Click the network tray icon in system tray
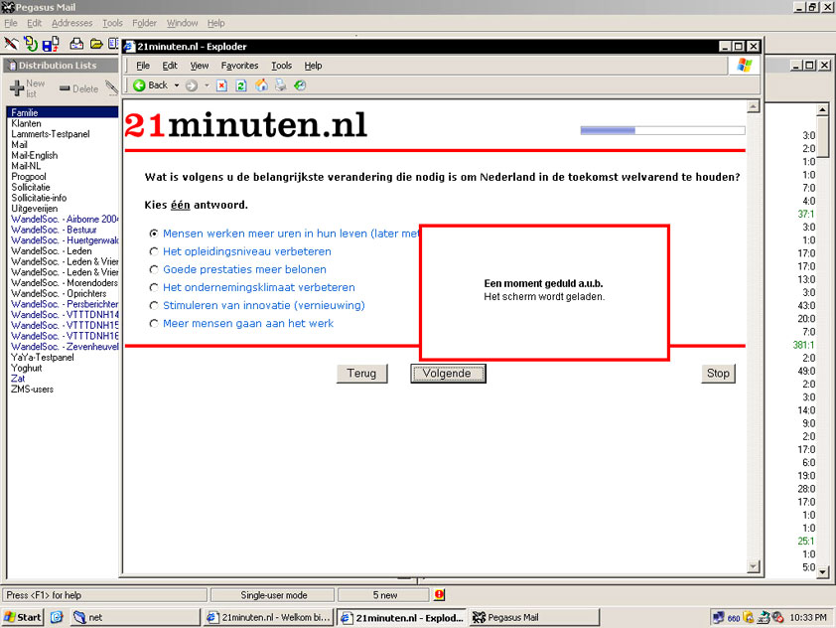The width and height of the screenshot is (836, 628). point(718,617)
